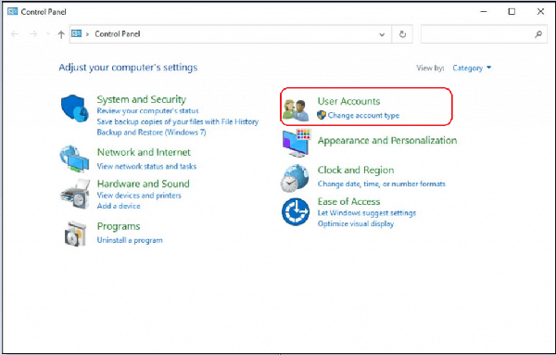Open View devices and printers link

pyautogui.click(x=139, y=195)
